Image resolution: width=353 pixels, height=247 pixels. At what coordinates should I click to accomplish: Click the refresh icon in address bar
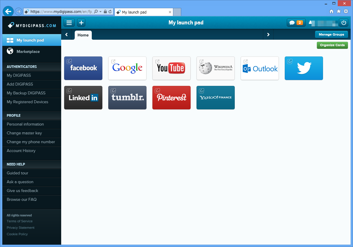click(x=110, y=12)
